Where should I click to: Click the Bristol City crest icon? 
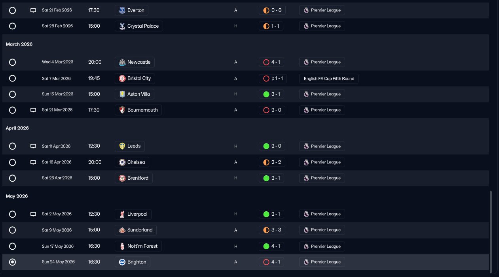click(122, 78)
